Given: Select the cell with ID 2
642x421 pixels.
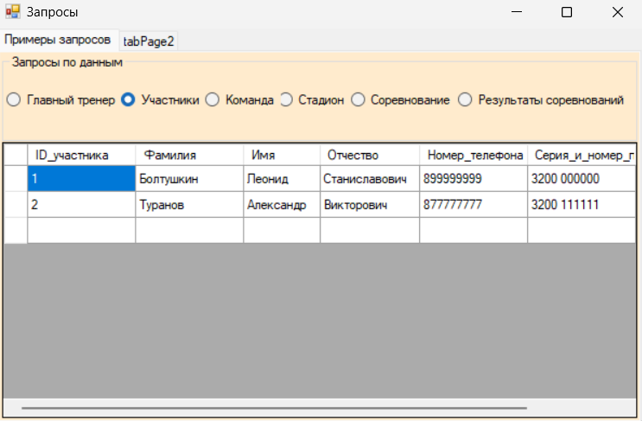Looking at the screenshot, I should coord(81,204).
